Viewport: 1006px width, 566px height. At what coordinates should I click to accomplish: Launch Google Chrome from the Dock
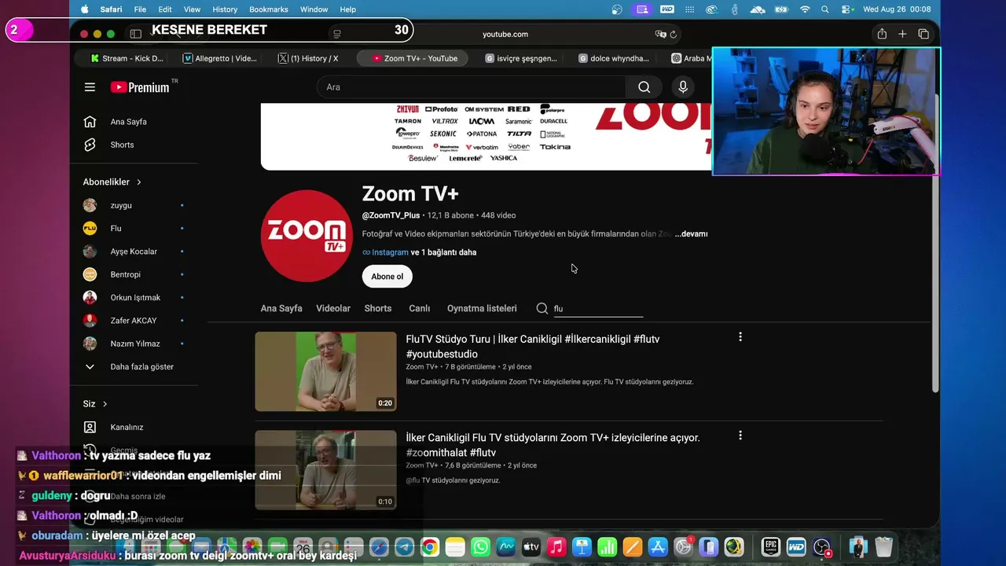pyautogui.click(x=429, y=547)
